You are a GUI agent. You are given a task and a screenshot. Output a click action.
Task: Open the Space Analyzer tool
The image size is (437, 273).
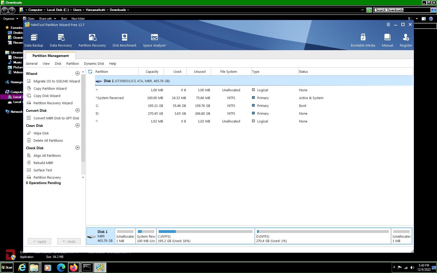[x=154, y=40]
